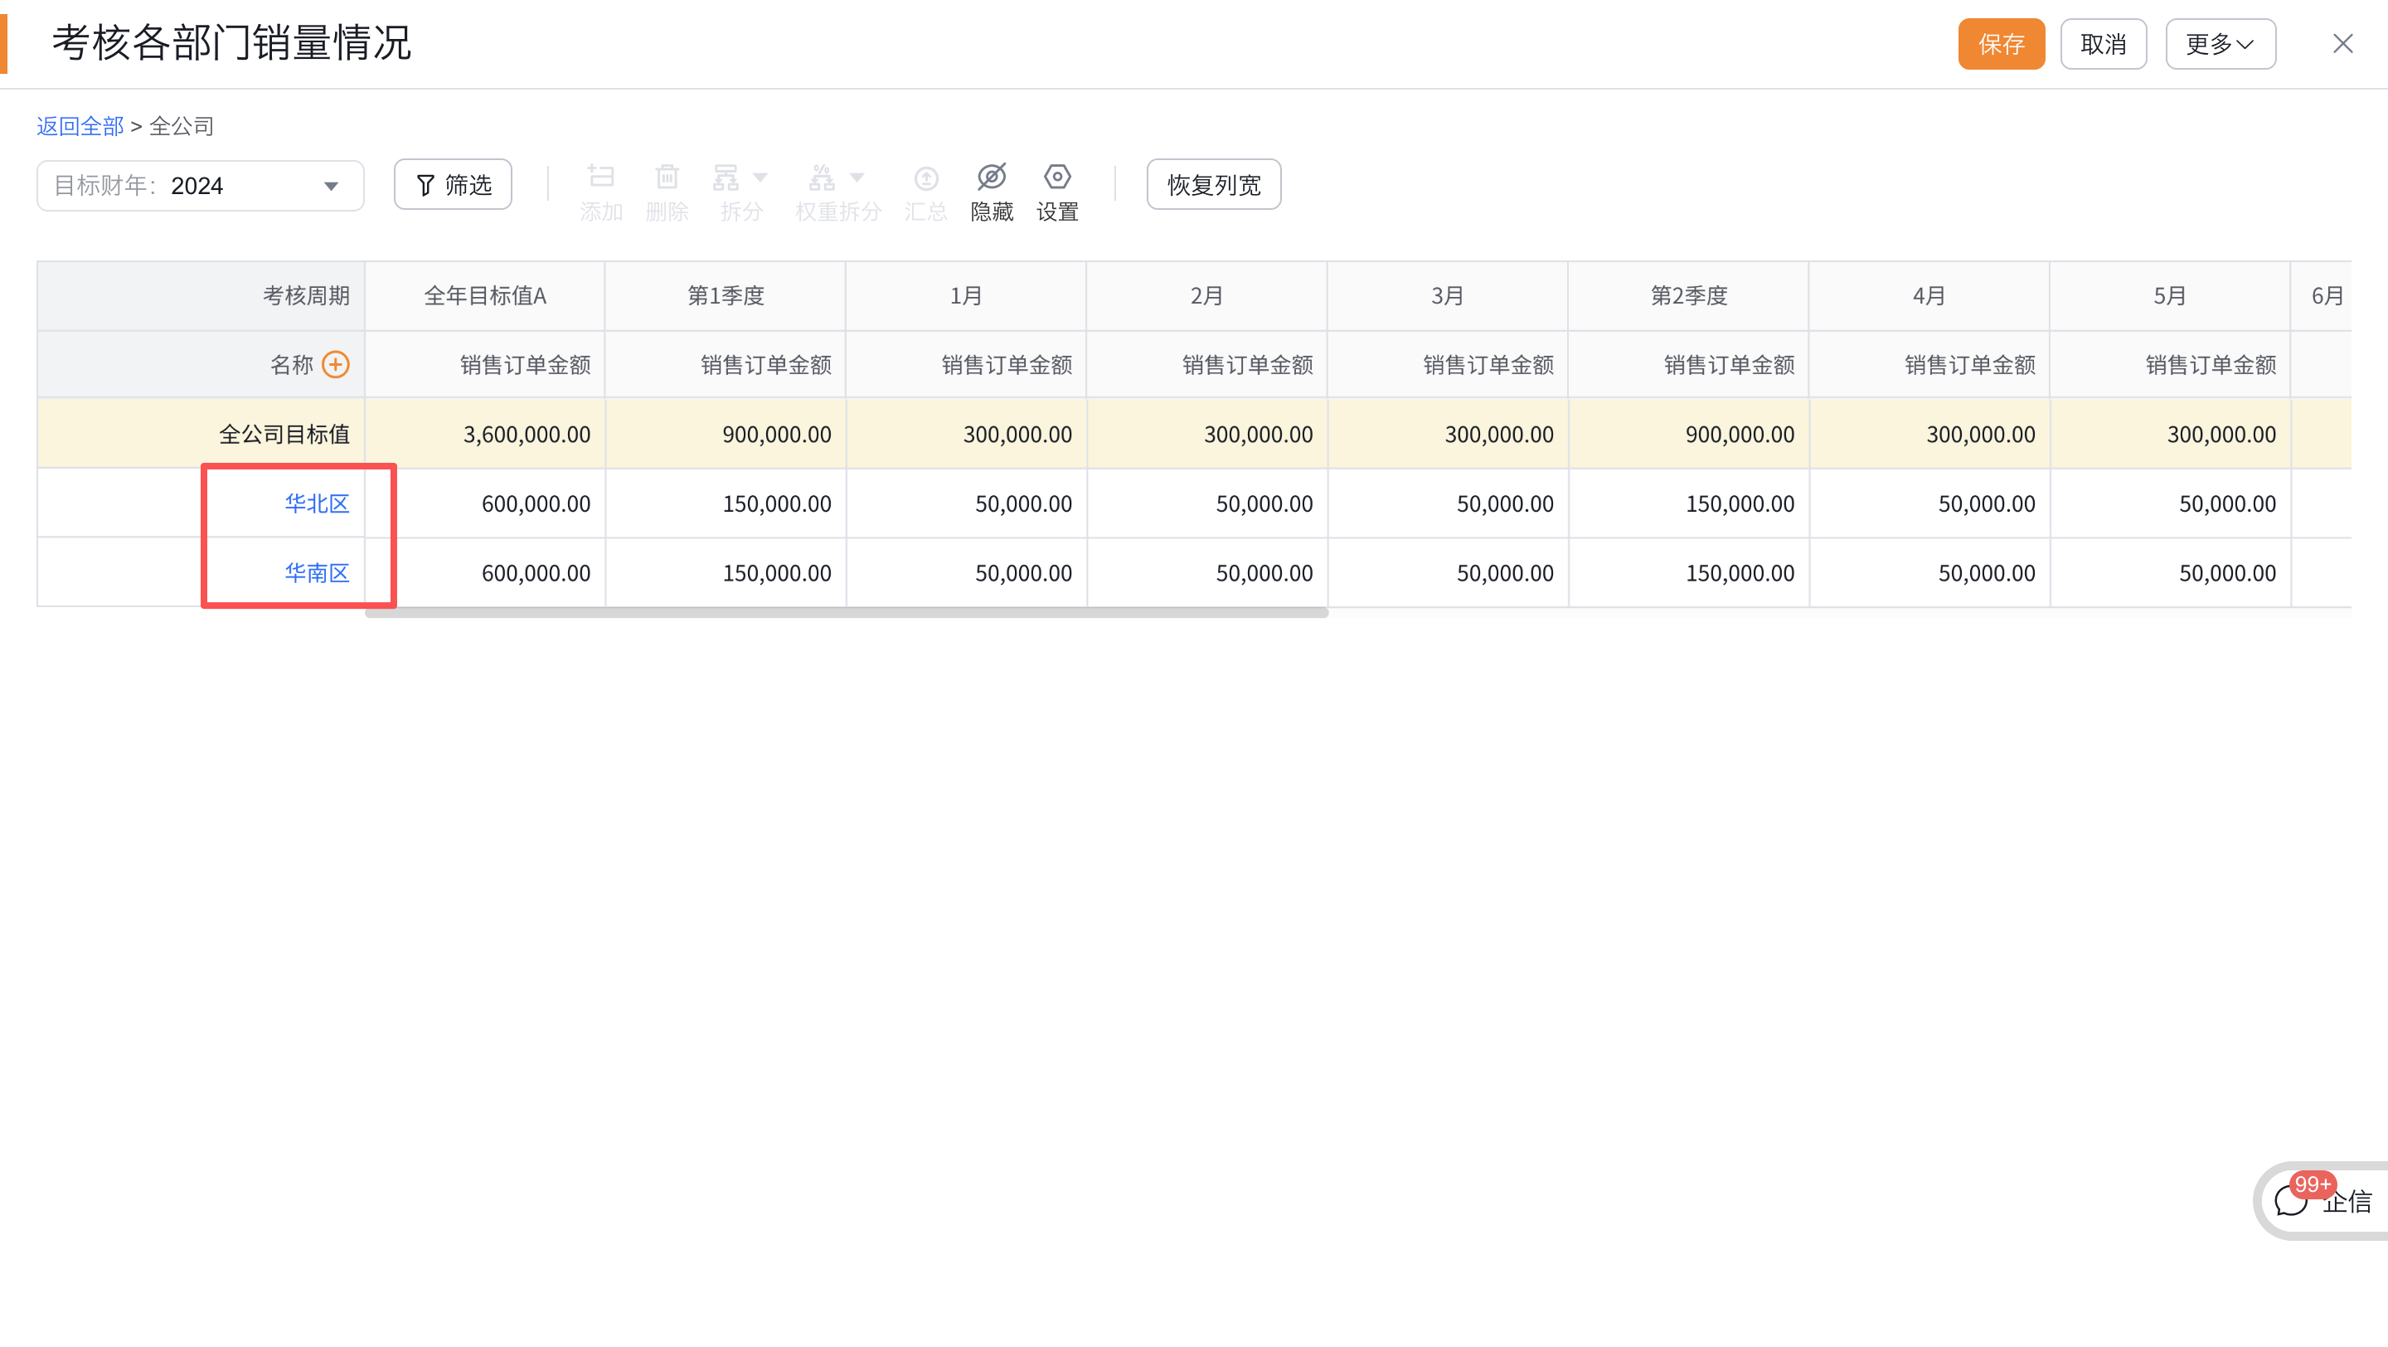This screenshot has width=2388, height=1347.
Task: Open the 华南区 link
Action: pyautogui.click(x=316, y=573)
